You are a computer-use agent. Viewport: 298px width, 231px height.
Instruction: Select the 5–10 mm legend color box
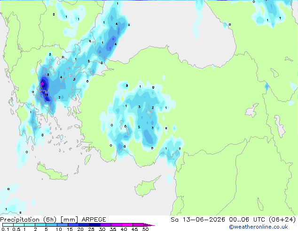(x=51, y=225)
